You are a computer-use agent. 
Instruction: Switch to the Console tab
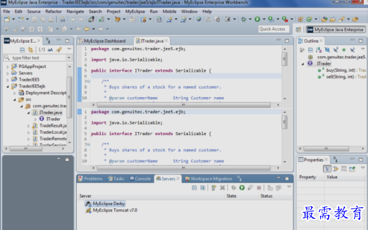click(140, 179)
